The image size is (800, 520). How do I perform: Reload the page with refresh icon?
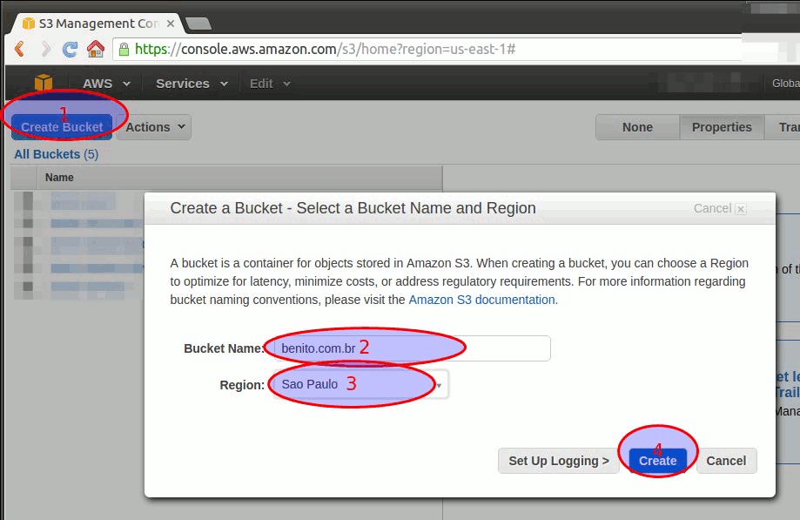pyautogui.click(x=70, y=49)
